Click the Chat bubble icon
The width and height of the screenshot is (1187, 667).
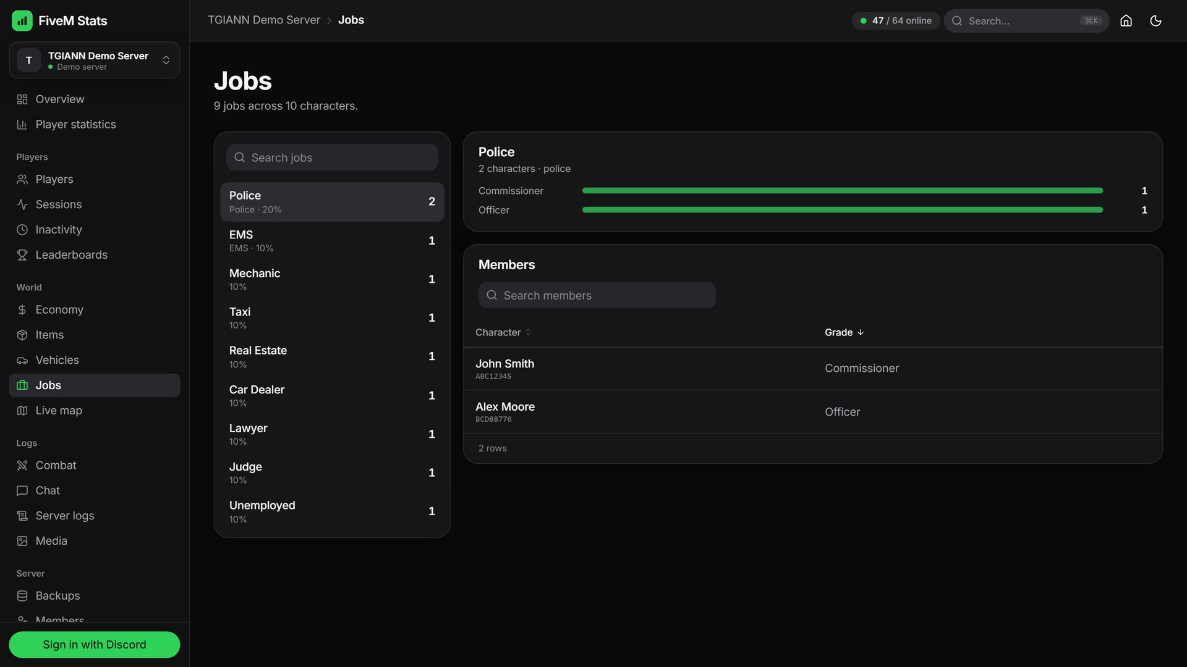22,490
